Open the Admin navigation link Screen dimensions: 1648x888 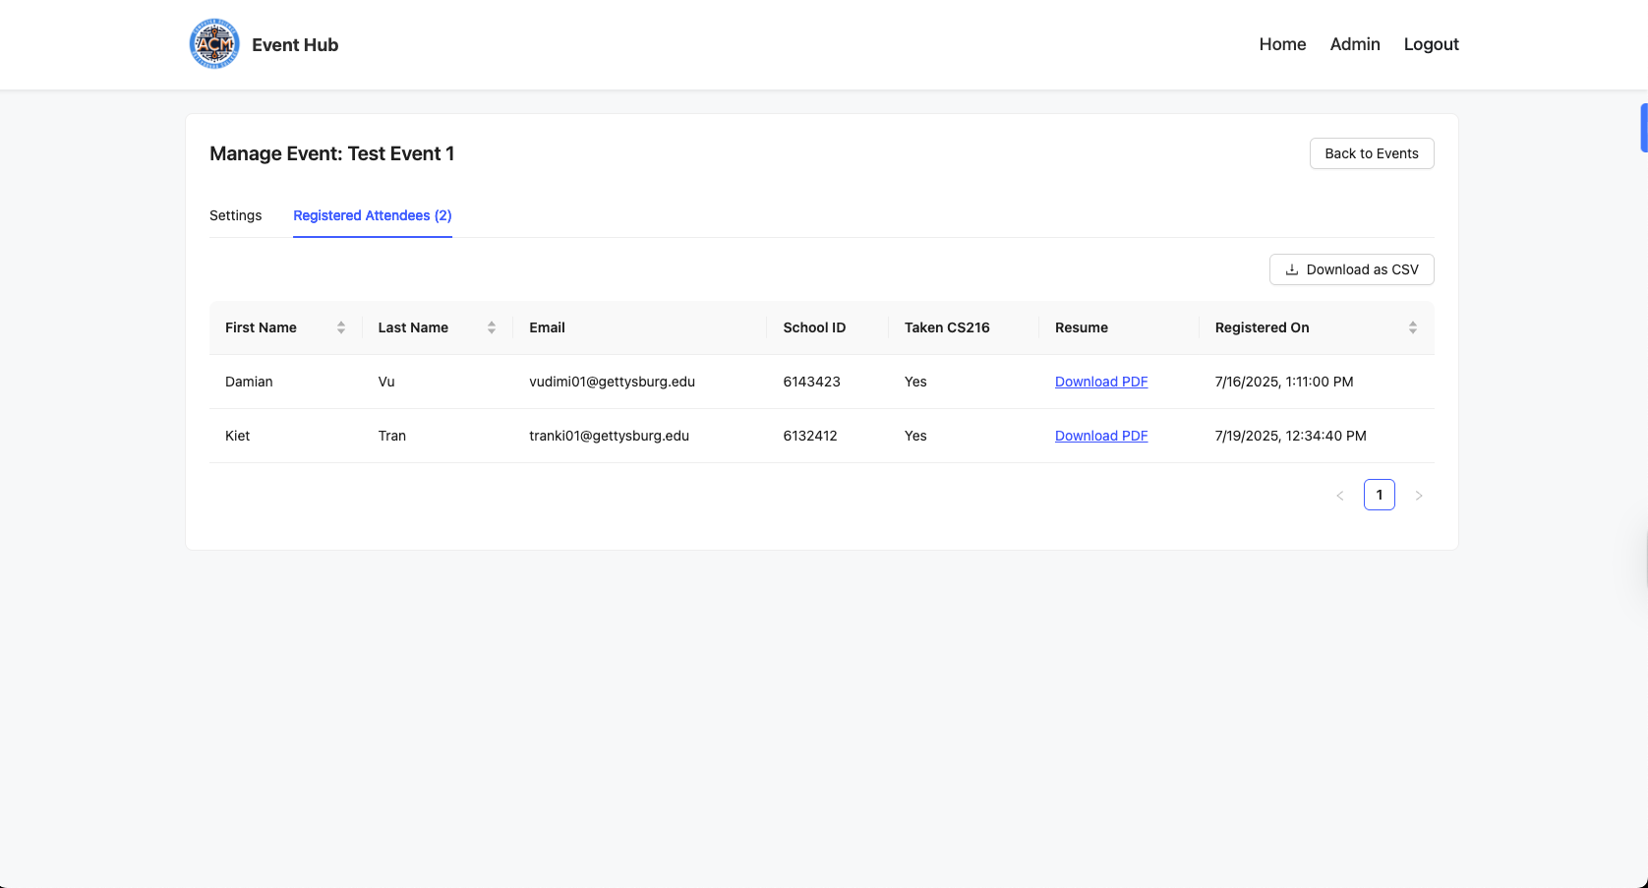pos(1354,44)
